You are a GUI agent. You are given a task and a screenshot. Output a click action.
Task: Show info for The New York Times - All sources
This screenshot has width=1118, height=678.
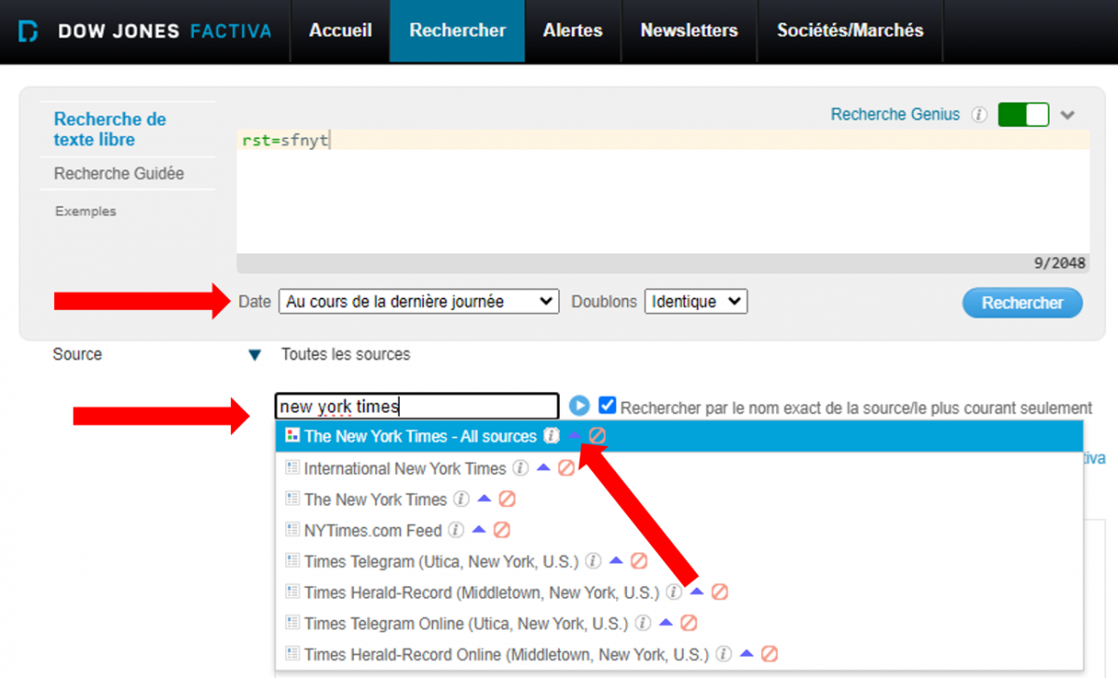click(x=552, y=436)
